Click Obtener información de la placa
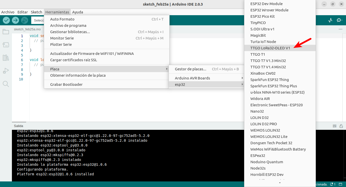 point(106,75)
